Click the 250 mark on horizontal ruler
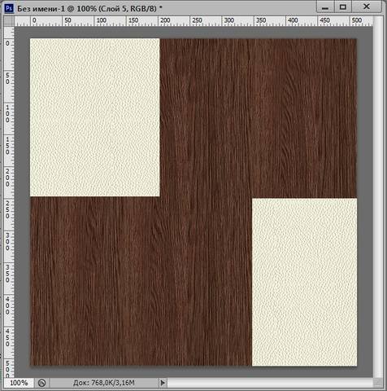 [197, 20]
